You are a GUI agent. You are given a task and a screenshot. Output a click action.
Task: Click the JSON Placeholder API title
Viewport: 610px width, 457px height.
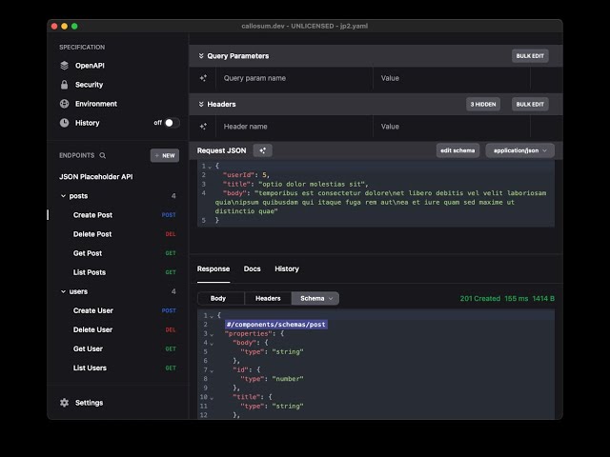pos(96,176)
